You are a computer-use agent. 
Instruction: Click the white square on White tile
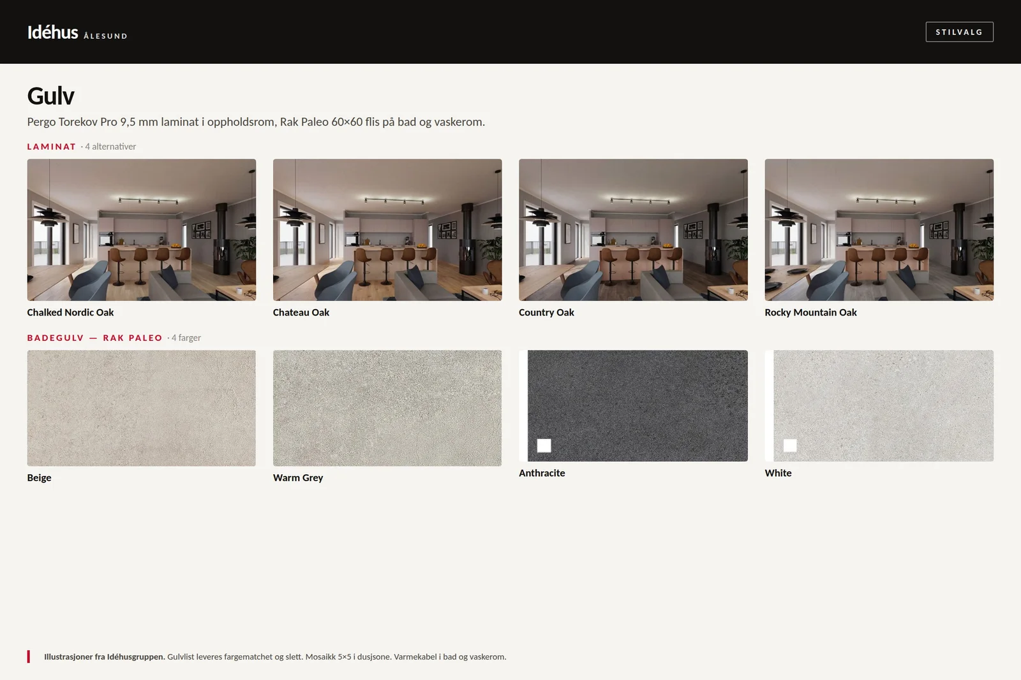coord(789,445)
